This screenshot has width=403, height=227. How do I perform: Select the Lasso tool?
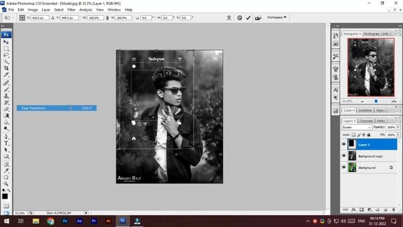point(6,55)
